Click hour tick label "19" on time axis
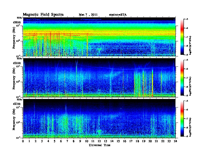Viewport: 209px width, 162px height. tap(144, 141)
